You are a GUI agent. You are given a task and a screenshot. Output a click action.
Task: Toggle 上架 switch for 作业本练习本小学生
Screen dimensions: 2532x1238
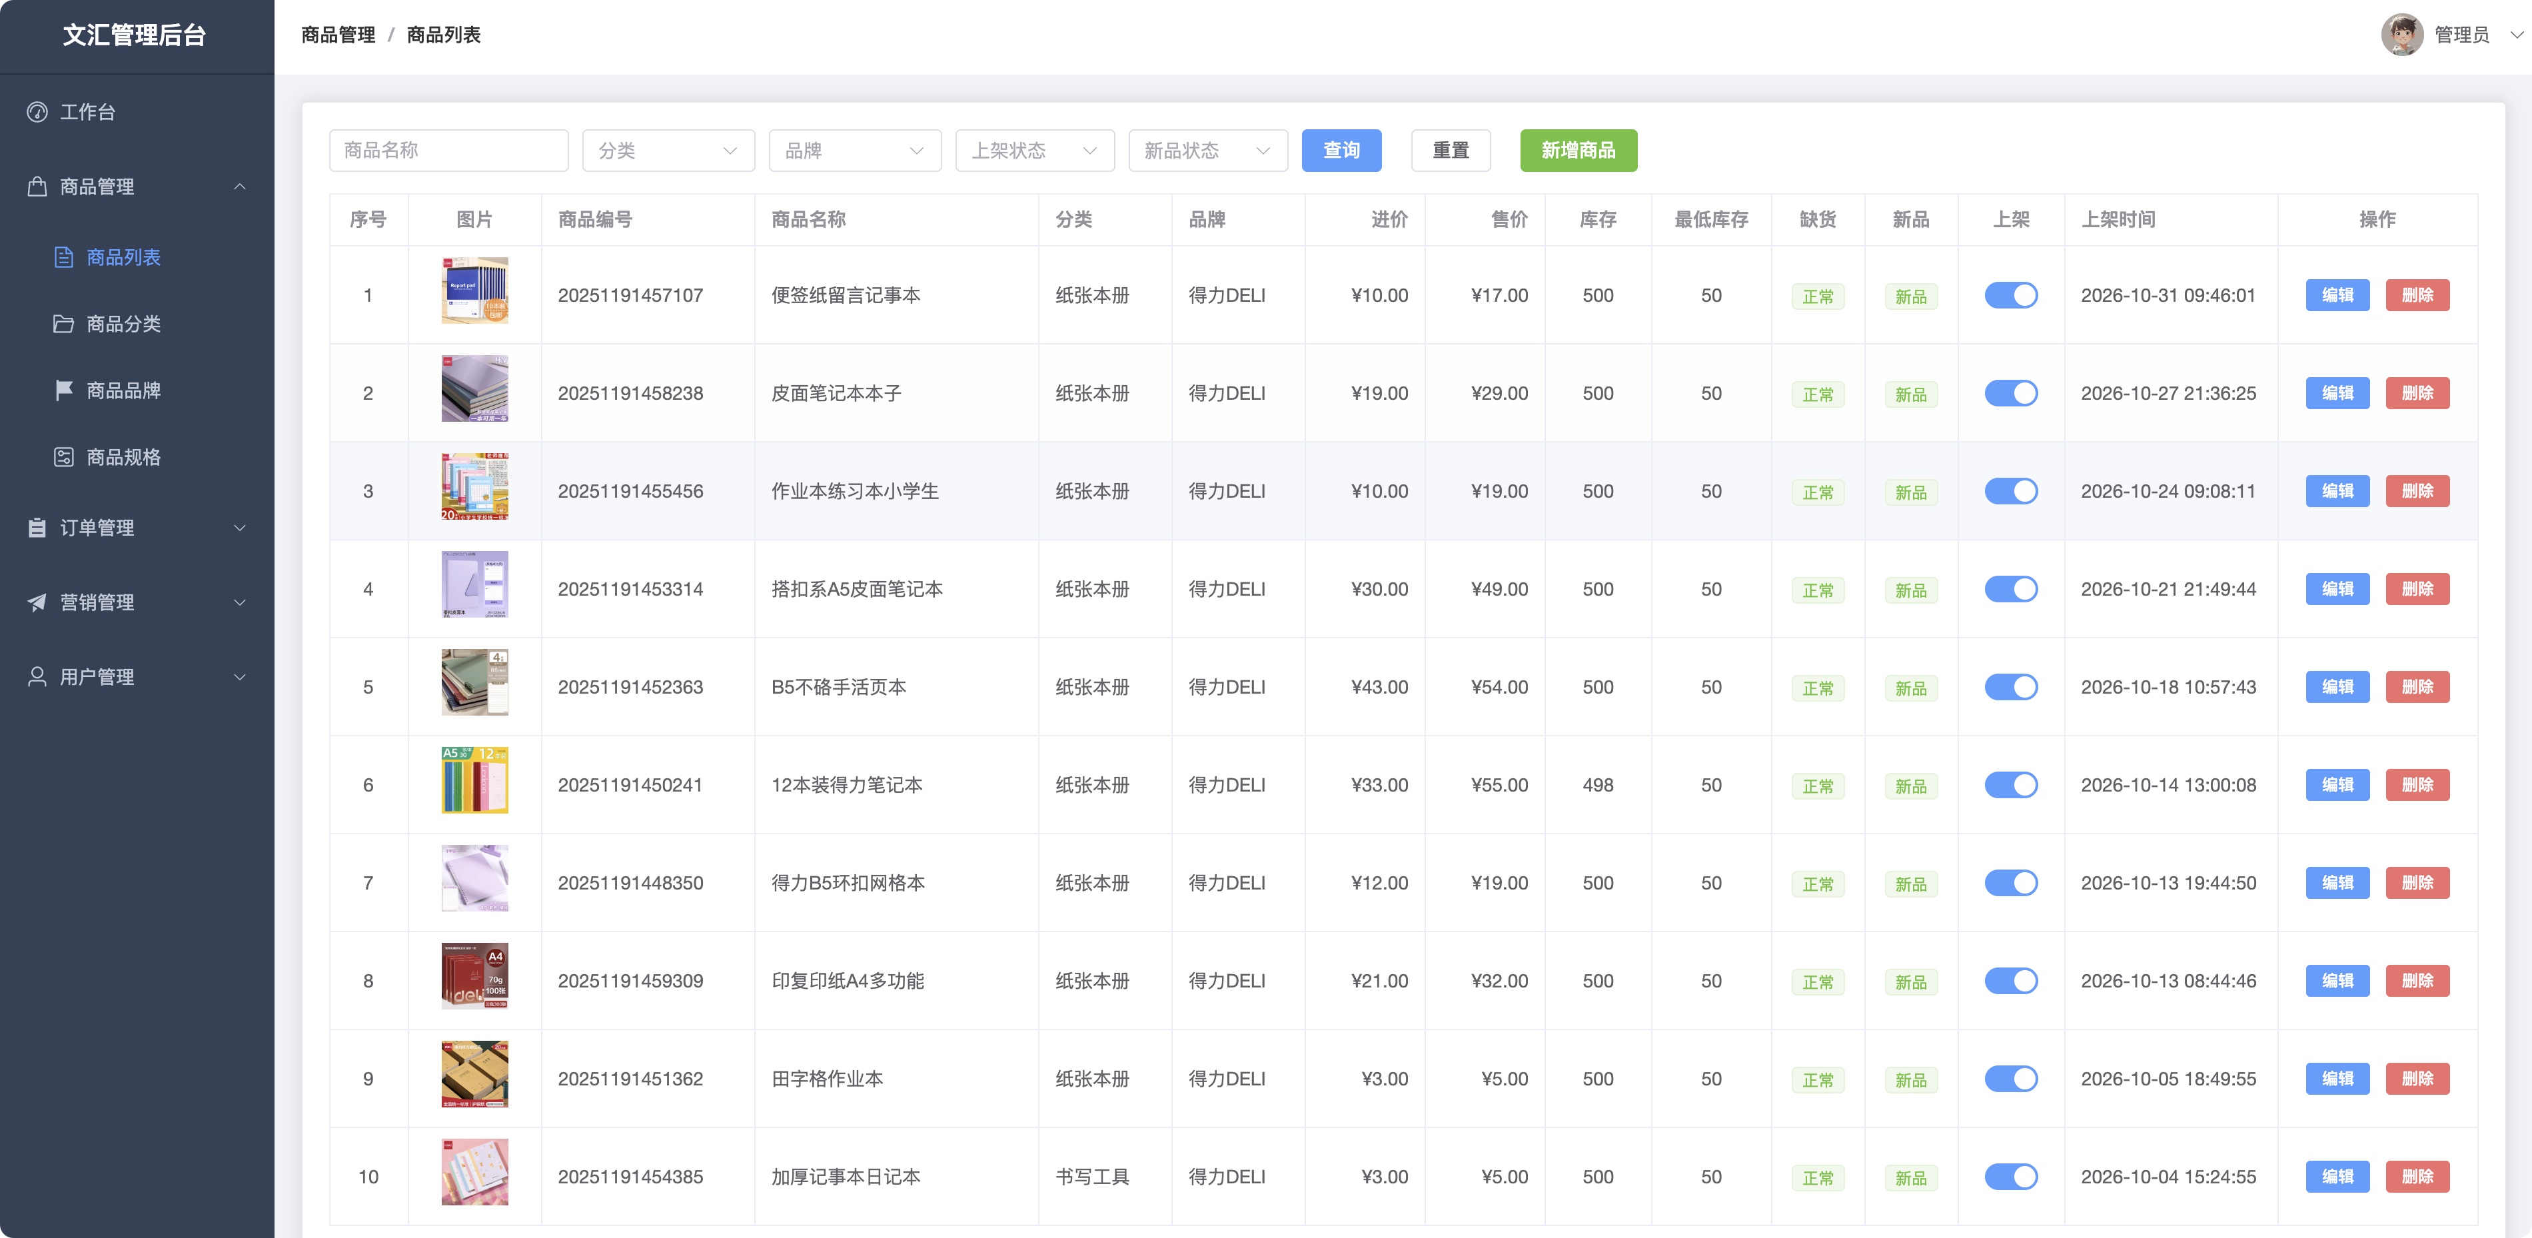tap(2011, 491)
